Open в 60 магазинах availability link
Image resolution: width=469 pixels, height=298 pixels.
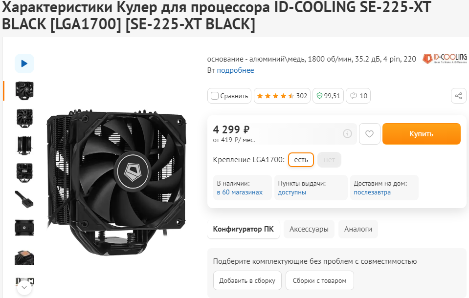240,192
